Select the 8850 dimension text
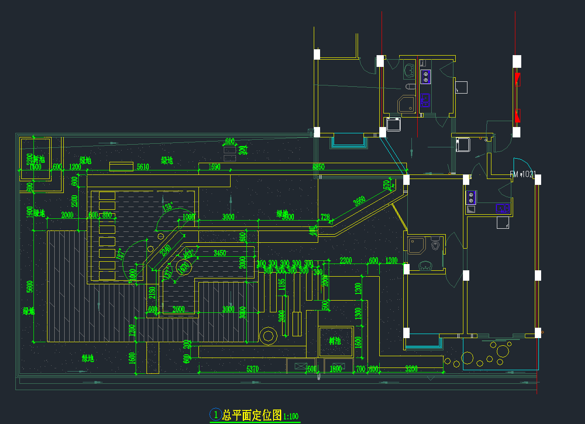 (x=318, y=167)
